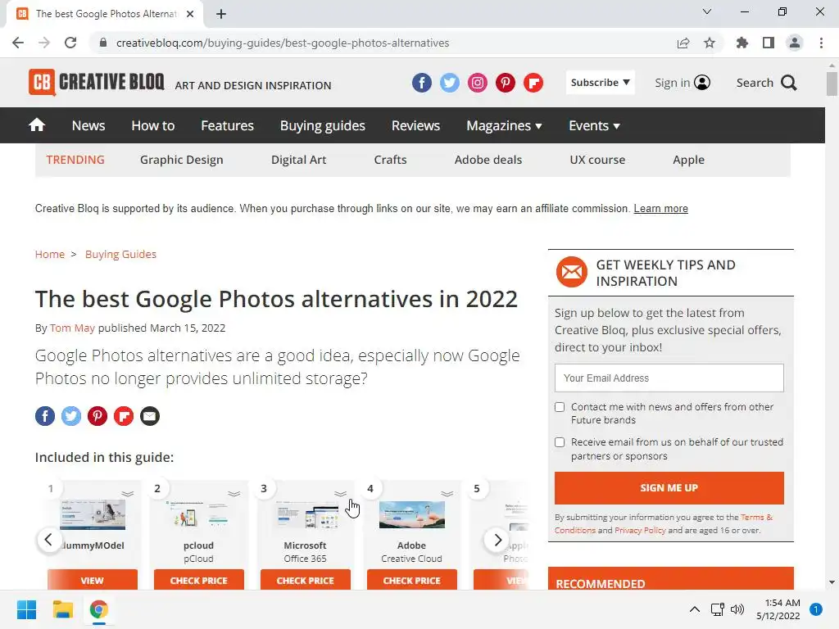Click CHECK PRICE under pcloud
Image resolution: width=839 pixels, height=629 pixels.
point(198,580)
